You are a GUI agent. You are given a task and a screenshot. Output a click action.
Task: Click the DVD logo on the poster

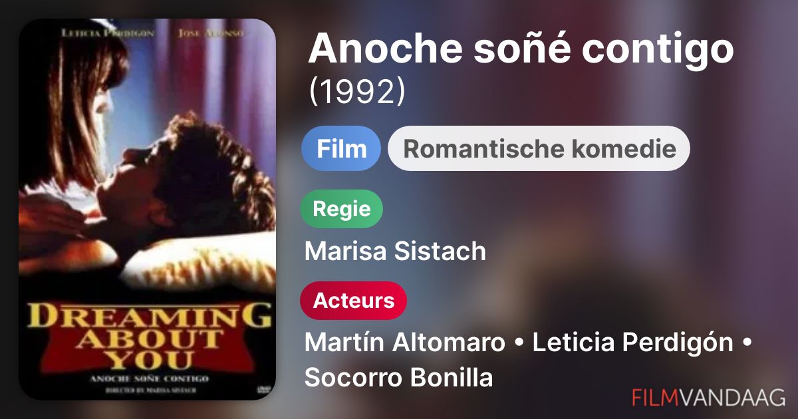[x=263, y=389]
